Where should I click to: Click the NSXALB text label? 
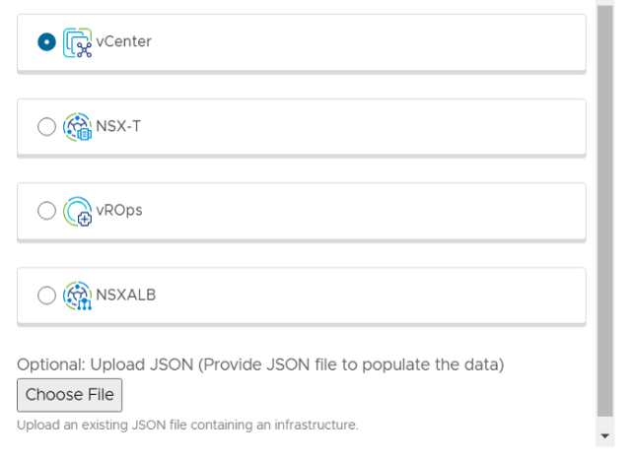pyautogui.click(x=126, y=295)
